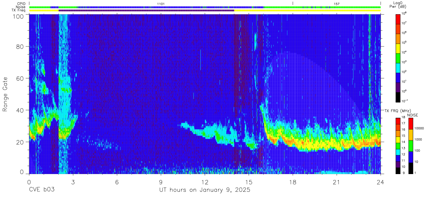
Task: Click the purple segment of TX Freq strip
Action: [x=146, y=10]
